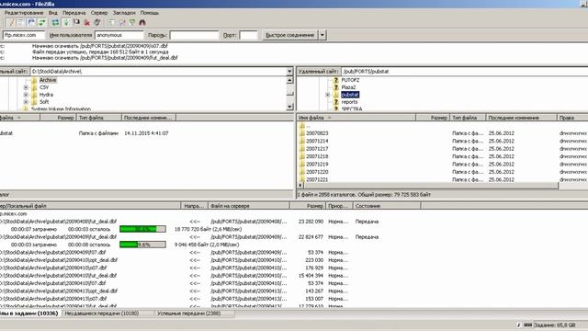
Task: Click the username field containing anonymous
Action: tap(119, 35)
